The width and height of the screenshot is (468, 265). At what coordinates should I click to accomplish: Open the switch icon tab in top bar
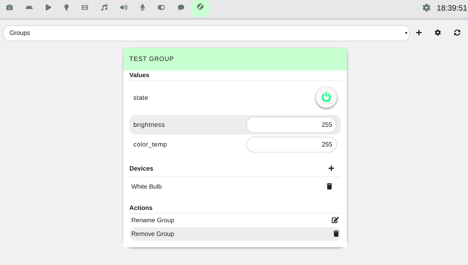[161, 7]
